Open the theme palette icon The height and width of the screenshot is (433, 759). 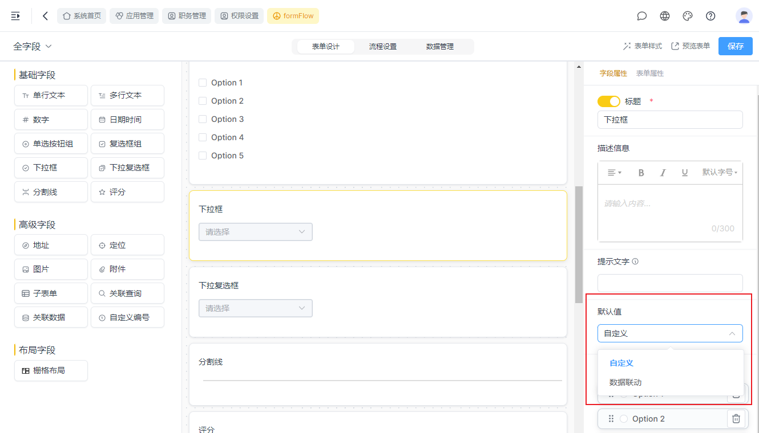pyautogui.click(x=688, y=16)
